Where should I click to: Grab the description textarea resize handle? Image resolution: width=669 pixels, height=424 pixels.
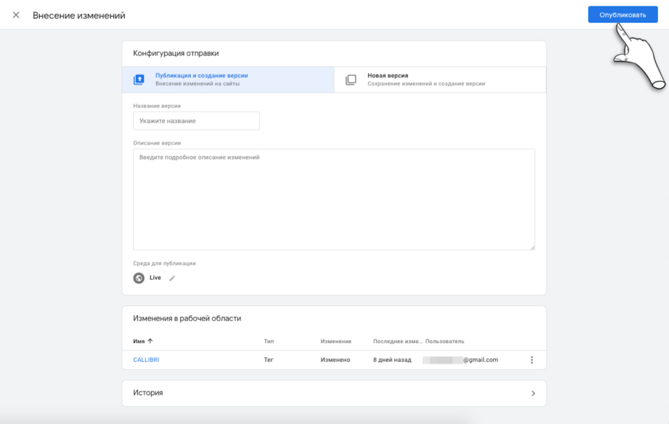532,247
